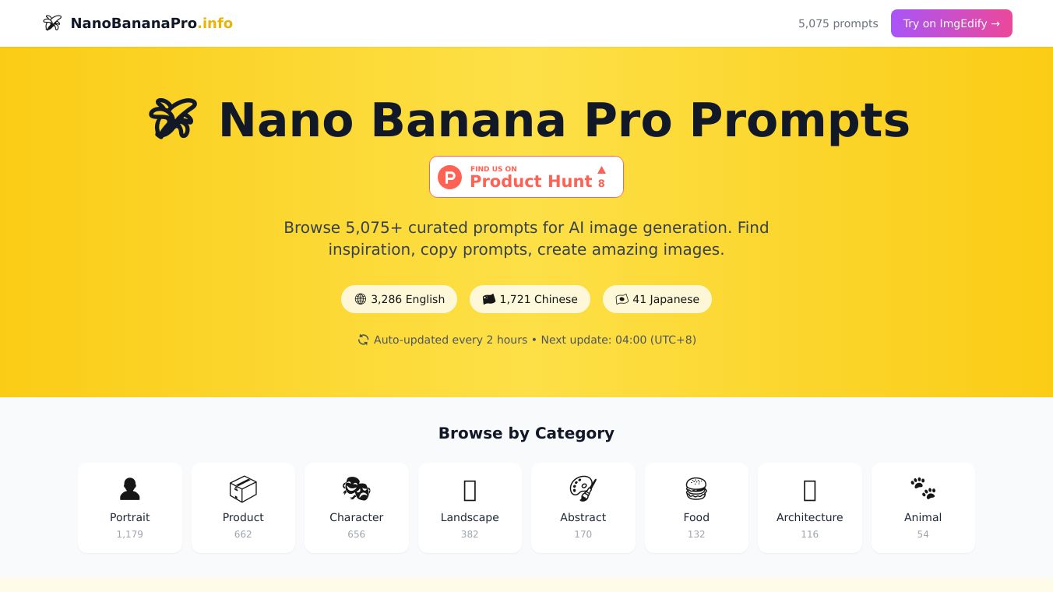Click the globe icon on the English pill
The image size is (1053, 592).
pyautogui.click(x=360, y=299)
